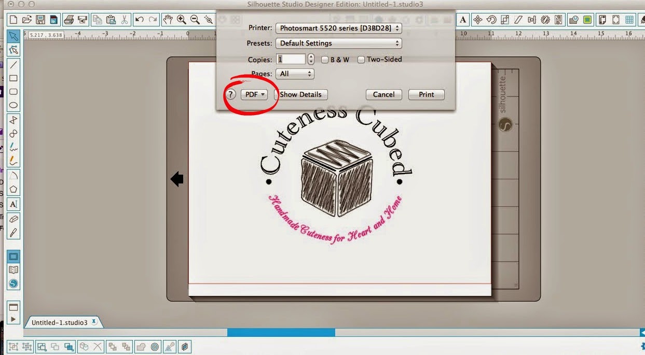The image size is (645, 355).
Task: Click the Show Details button
Action: [x=300, y=94]
